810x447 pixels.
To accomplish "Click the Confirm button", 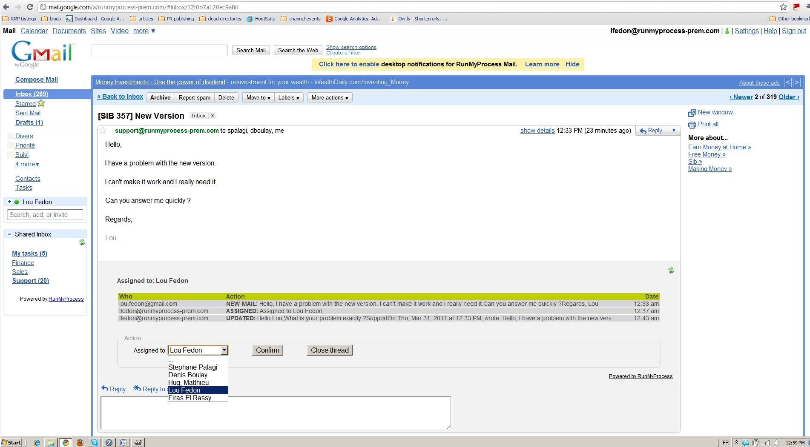I will [267, 350].
